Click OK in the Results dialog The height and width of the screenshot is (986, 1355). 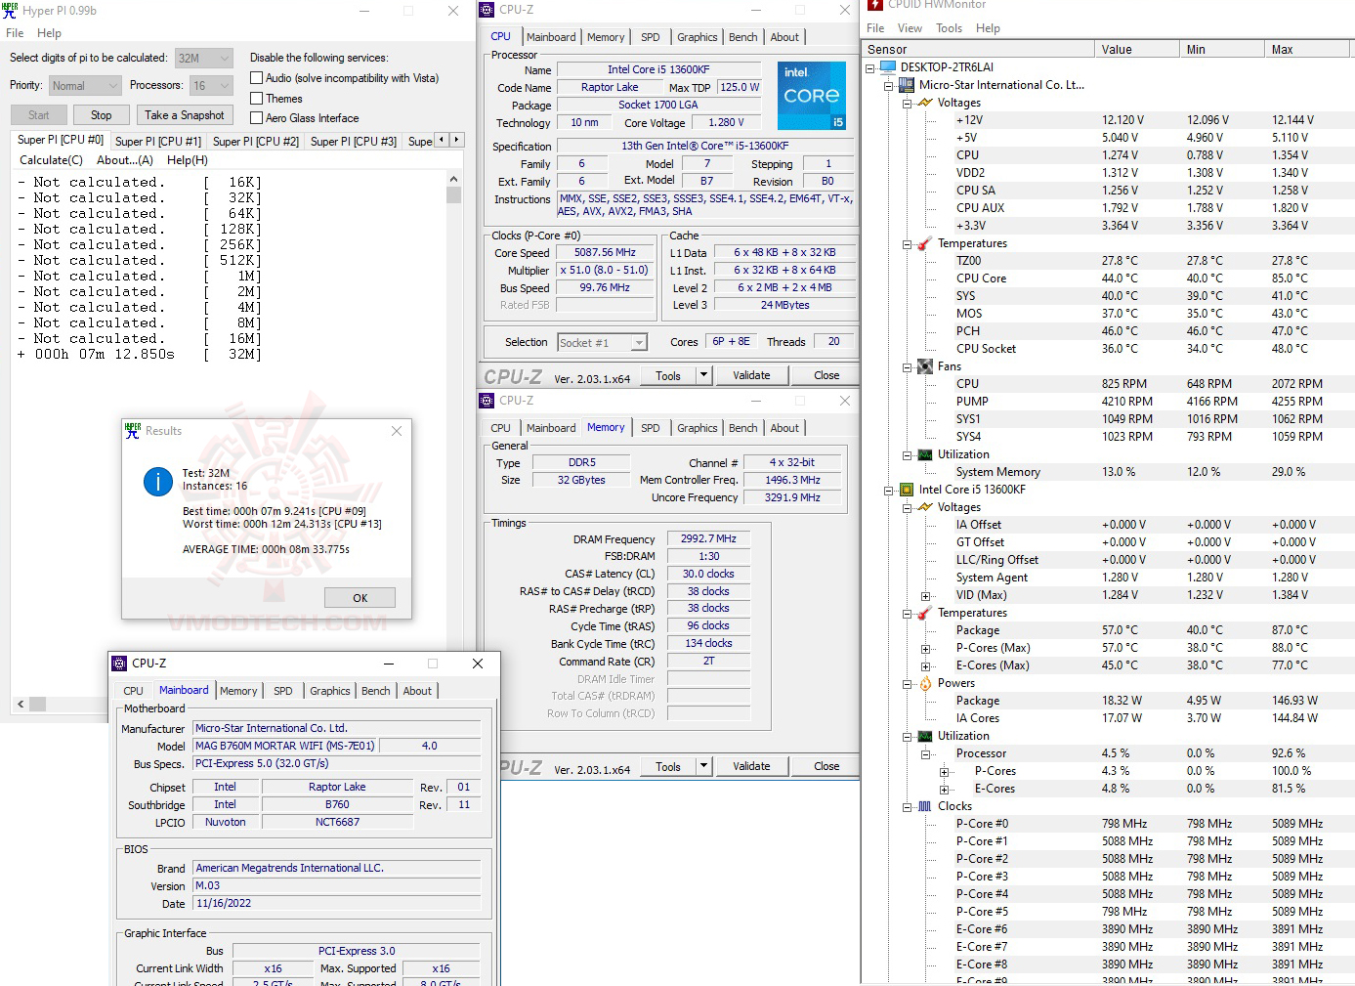[360, 598]
